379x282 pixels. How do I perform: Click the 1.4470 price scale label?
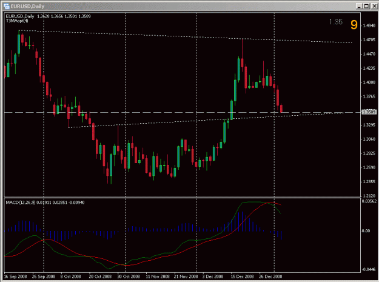tap(369, 54)
